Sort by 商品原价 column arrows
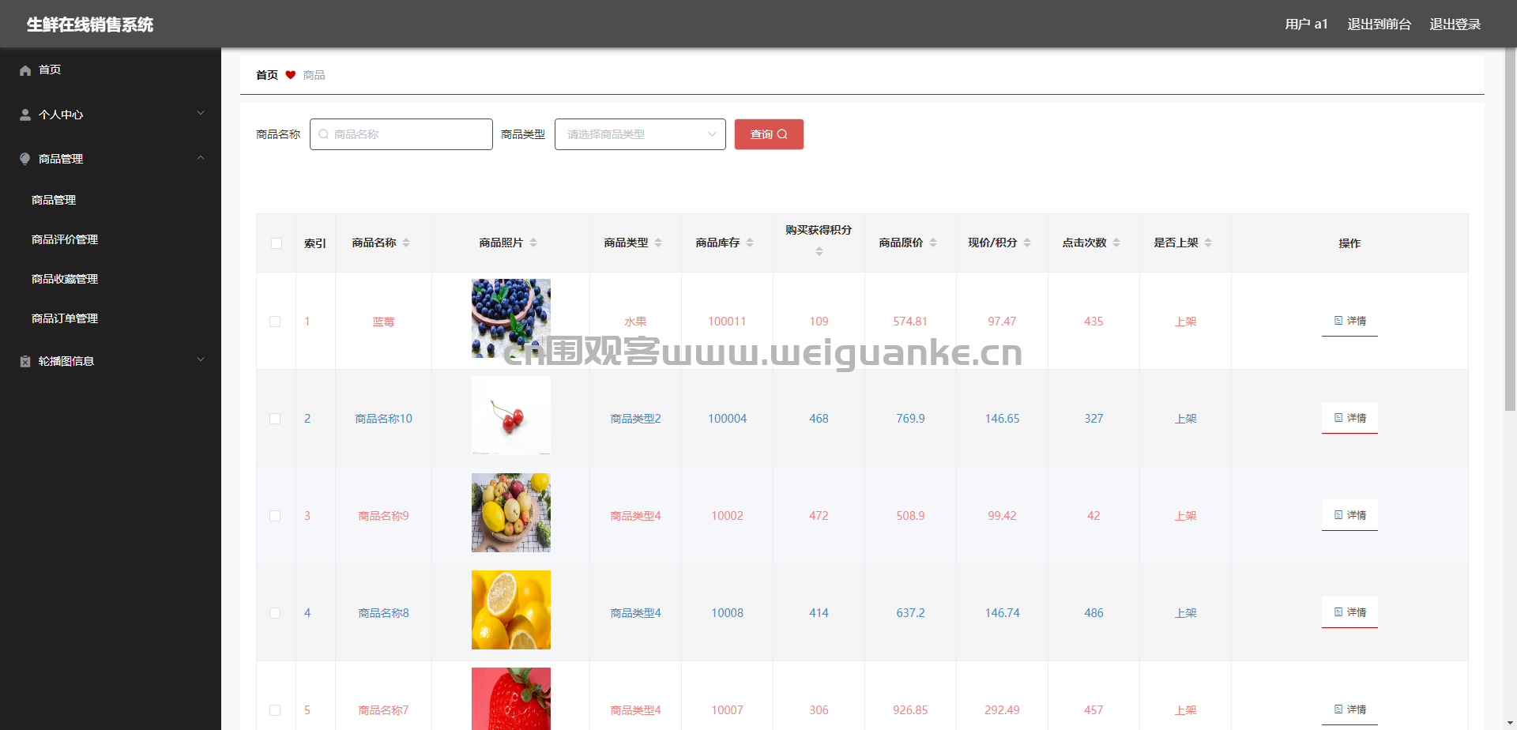1517x730 pixels. click(x=933, y=243)
